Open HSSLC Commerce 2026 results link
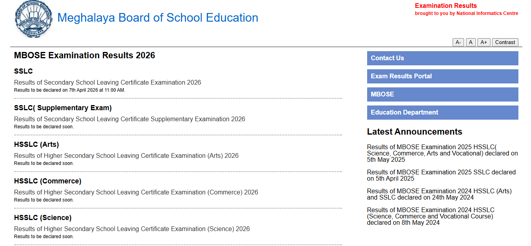This screenshot has width=531, height=246. pyautogui.click(x=136, y=192)
